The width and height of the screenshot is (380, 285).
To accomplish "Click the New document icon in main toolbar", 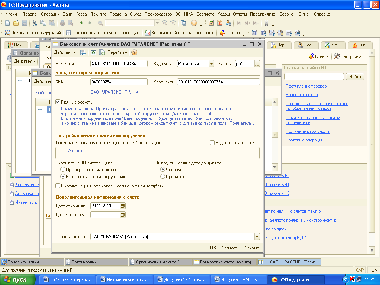I will tap(7, 23).
